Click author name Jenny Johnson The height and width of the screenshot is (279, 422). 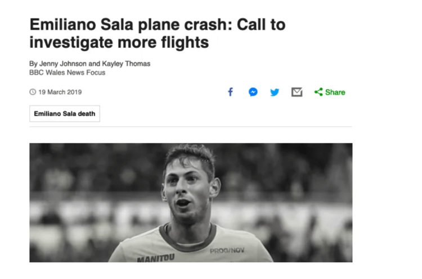pyautogui.click(x=61, y=64)
